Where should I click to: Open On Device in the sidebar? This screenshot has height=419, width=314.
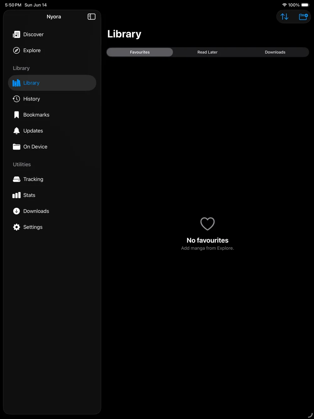tap(52, 147)
